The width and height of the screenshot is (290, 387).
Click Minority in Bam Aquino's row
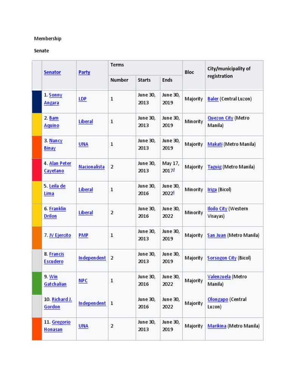click(194, 121)
